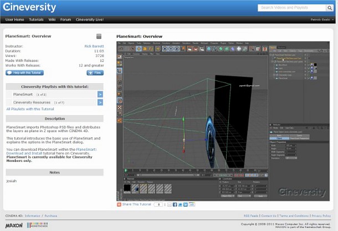Select second material thumbnail with blue logo
The width and height of the screenshot is (338, 231).
pyautogui.click(x=135, y=188)
